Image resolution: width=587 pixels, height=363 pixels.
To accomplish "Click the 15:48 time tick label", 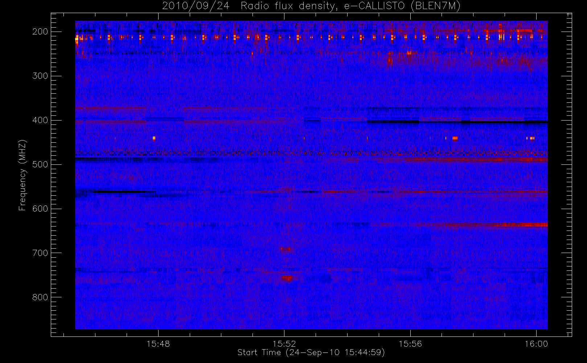I will [158, 344].
